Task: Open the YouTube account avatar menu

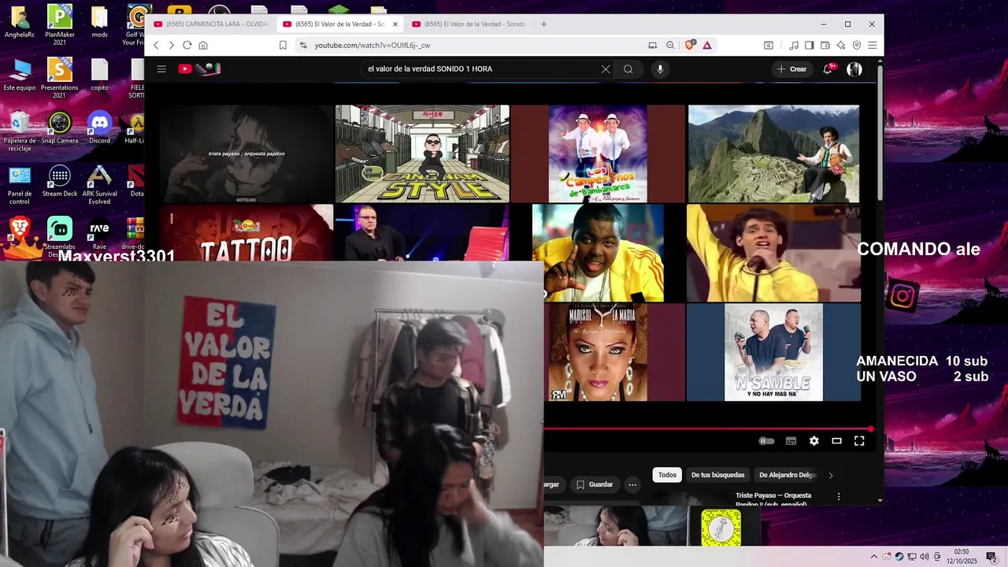Action: [854, 69]
